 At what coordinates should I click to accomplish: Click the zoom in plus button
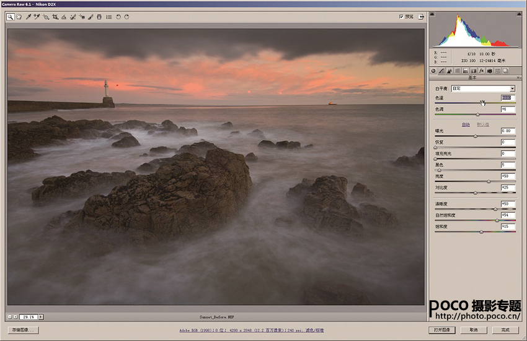tap(15, 317)
